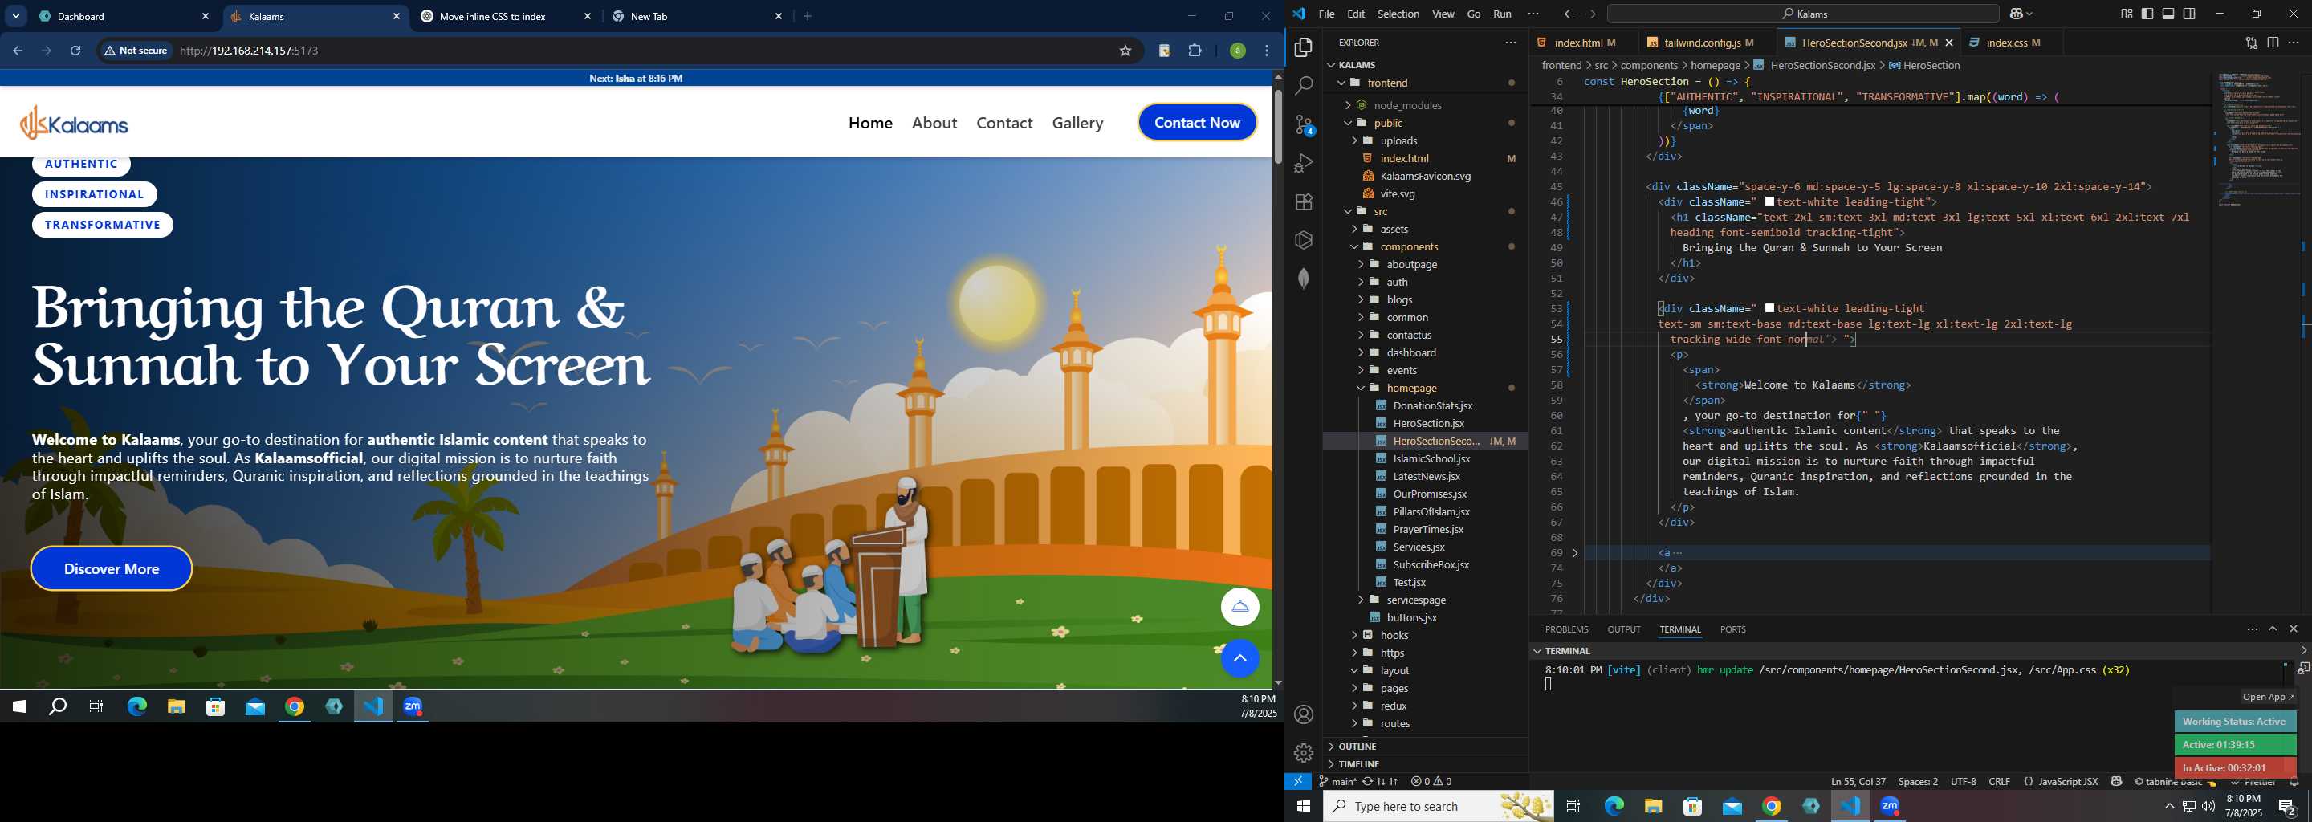This screenshot has height=822, width=2312.
Task: Open the About nav link
Action: coord(934,123)
